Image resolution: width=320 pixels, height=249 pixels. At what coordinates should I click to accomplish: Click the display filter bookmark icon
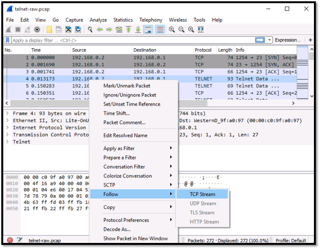tap(8, 40)
